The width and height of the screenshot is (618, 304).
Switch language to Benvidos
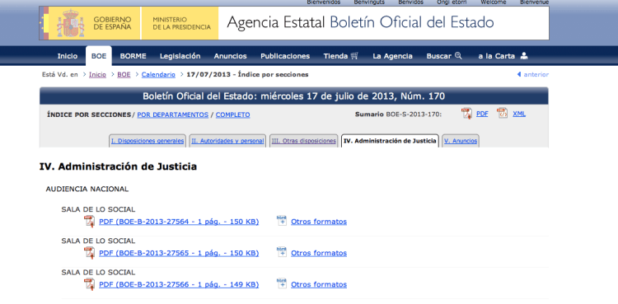pyautogui.click(x=410, y=2)
